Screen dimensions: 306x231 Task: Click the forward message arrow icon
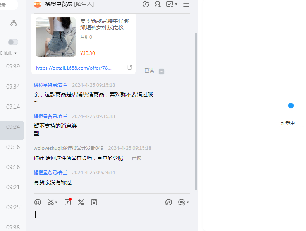168,202
